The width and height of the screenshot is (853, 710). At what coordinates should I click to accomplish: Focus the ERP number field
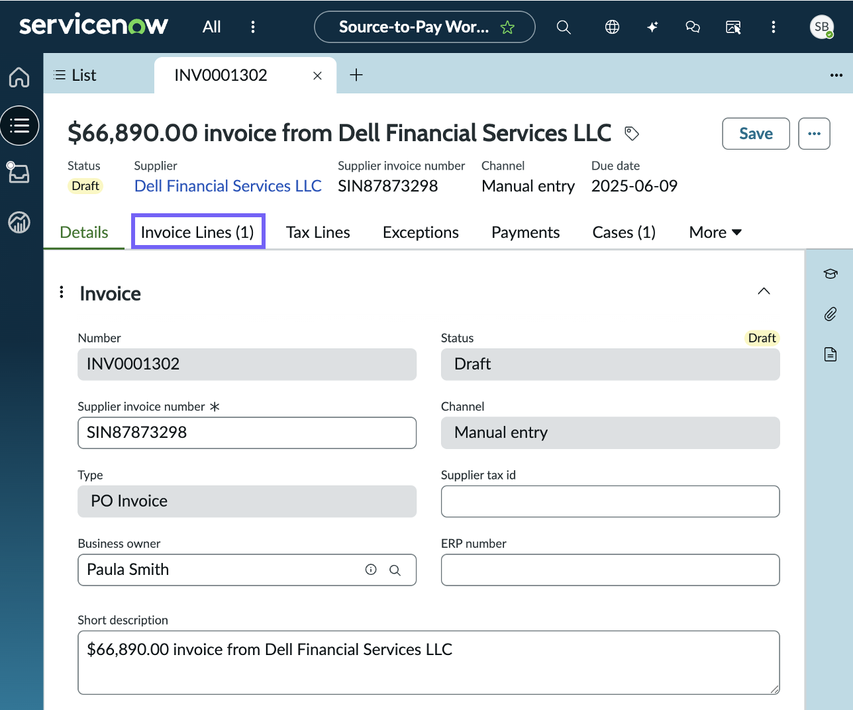click(610, 570)
